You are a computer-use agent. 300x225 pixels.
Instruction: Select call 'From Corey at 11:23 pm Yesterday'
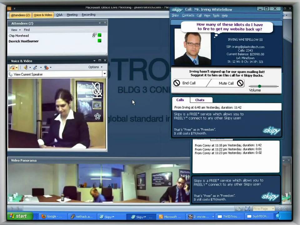point(228,153)
